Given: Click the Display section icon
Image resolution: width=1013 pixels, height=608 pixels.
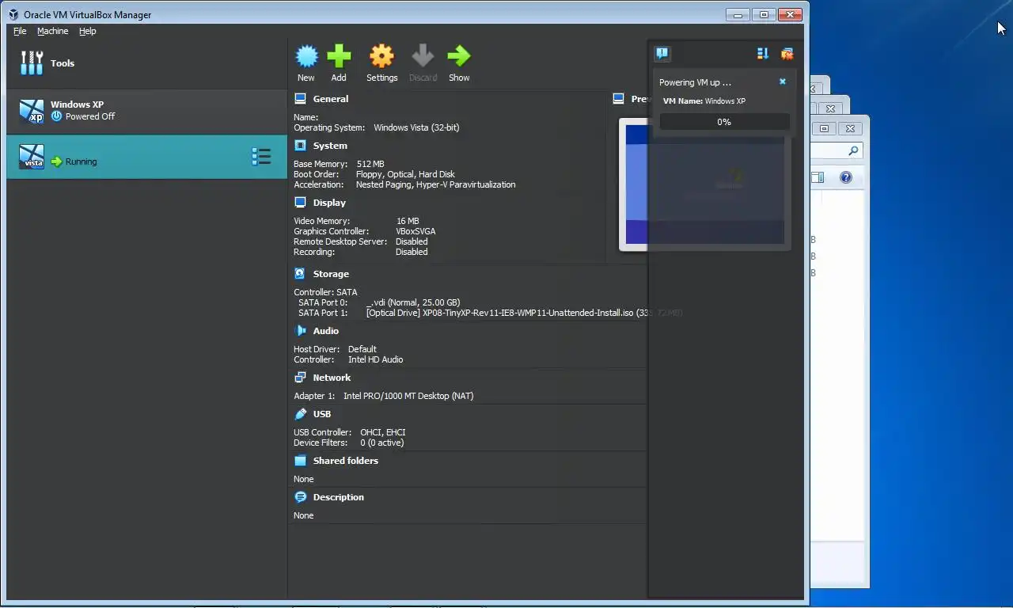Looking at the screenshot, I should [x=300, y=203].
